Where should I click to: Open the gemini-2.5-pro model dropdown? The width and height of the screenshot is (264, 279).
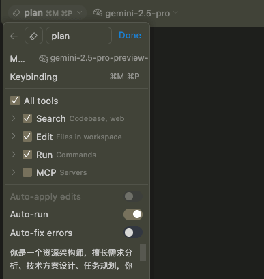point(136,13)
